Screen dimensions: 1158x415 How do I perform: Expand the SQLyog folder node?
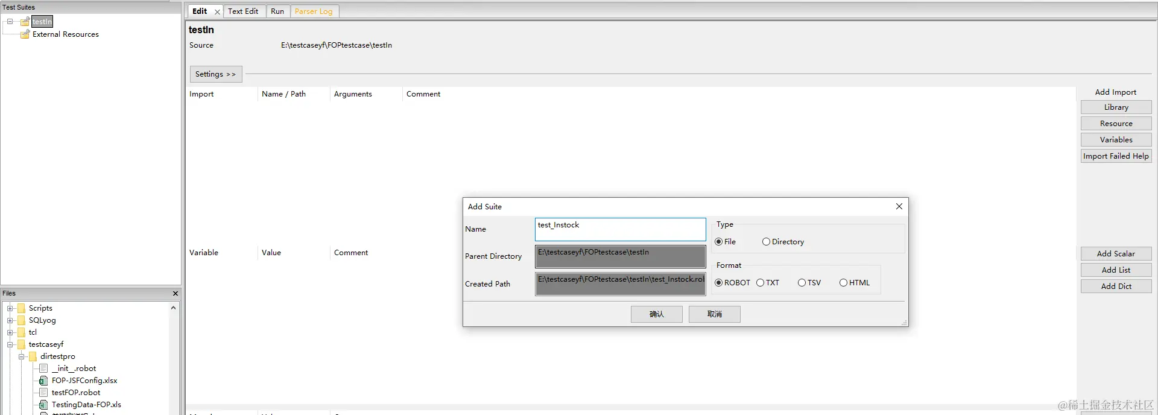tap(10, 320)
